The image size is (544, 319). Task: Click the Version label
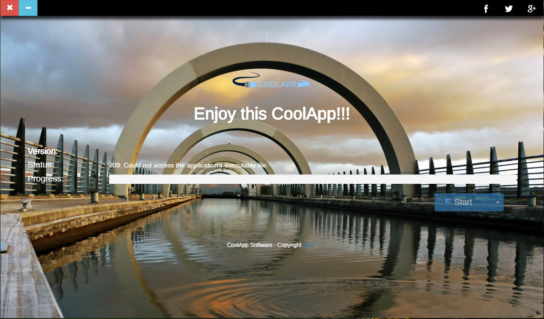coord(43,151)
